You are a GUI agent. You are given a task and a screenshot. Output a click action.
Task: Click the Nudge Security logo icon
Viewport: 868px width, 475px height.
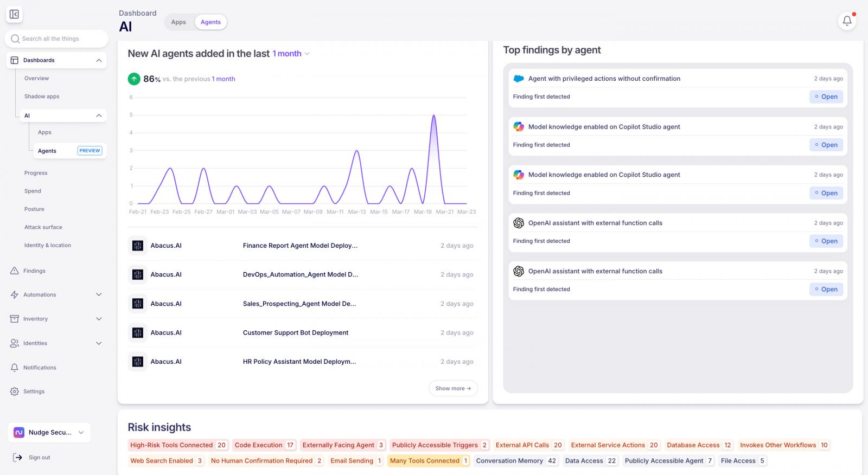point(19,432)
